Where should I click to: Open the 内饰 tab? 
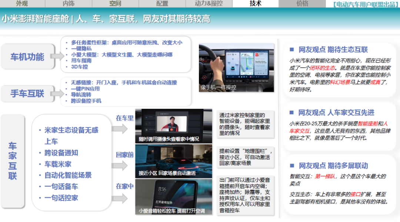(x=69, y=4)
